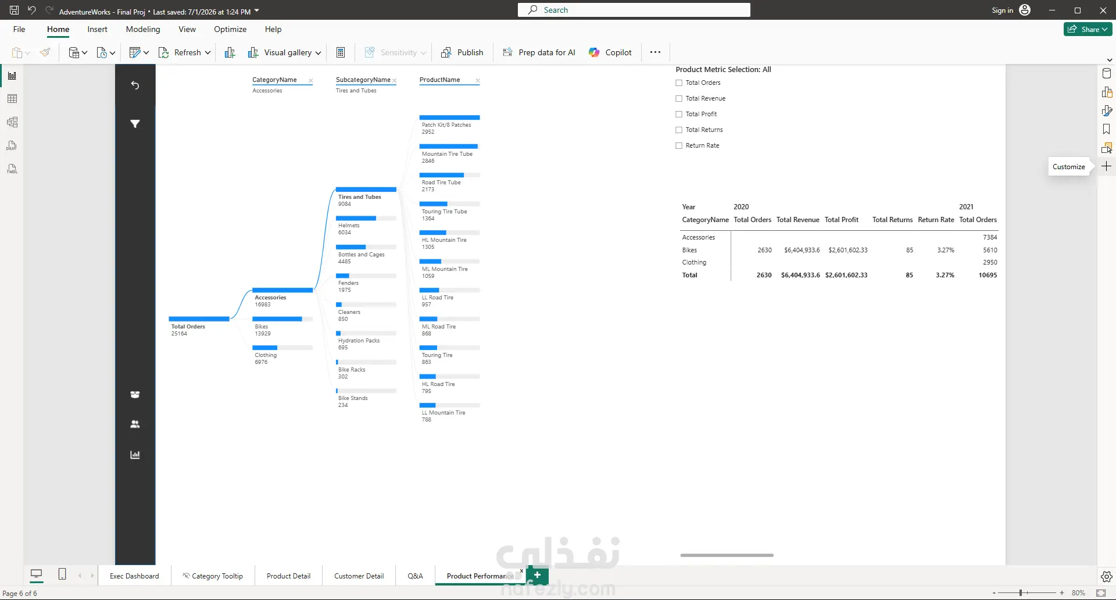1116x600 pixels.
Task: Check the Total Profit checkbox
Action: pyautogui.click(x=679, y=114)
